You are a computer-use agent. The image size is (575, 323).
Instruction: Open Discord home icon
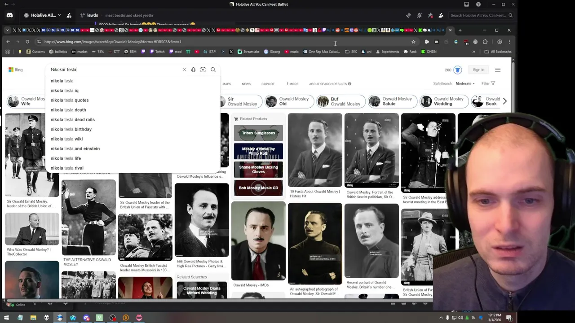(x=9, y=15)
